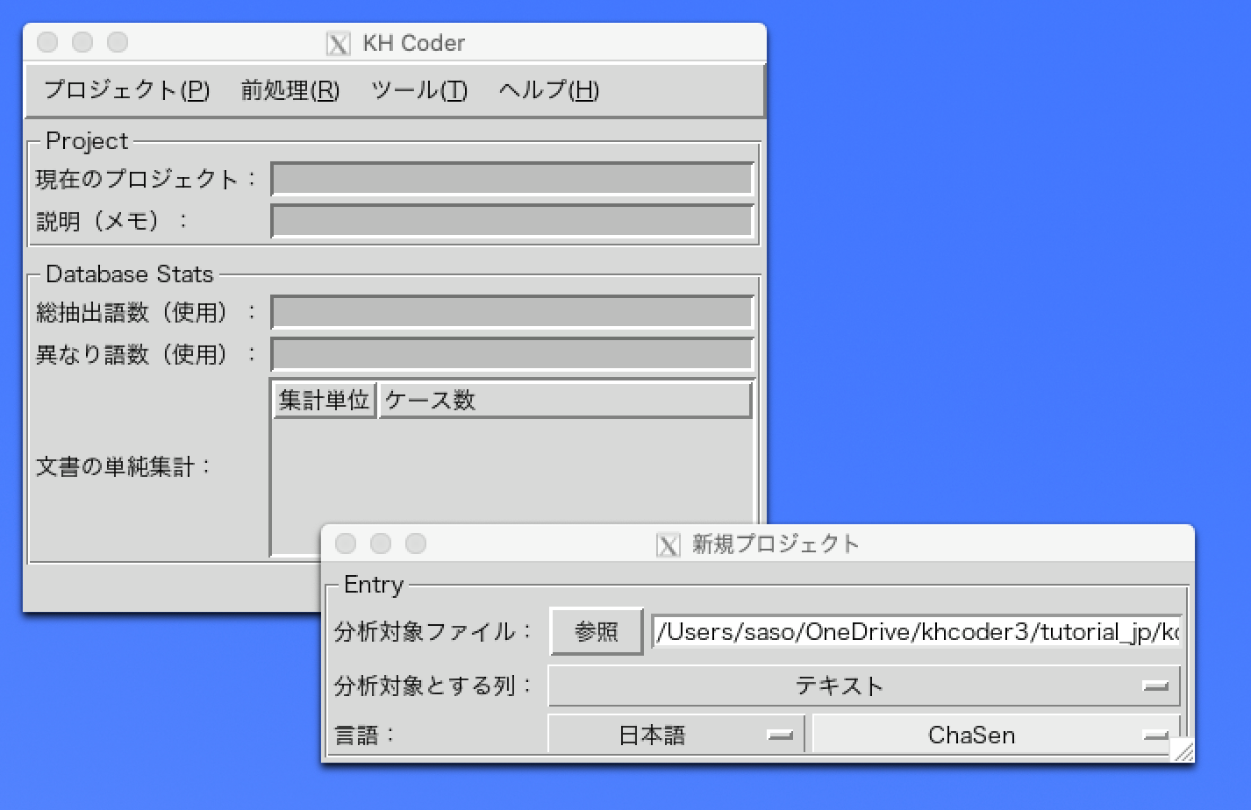Click the 異なり語数(使用) field

(x=512, y=354)
